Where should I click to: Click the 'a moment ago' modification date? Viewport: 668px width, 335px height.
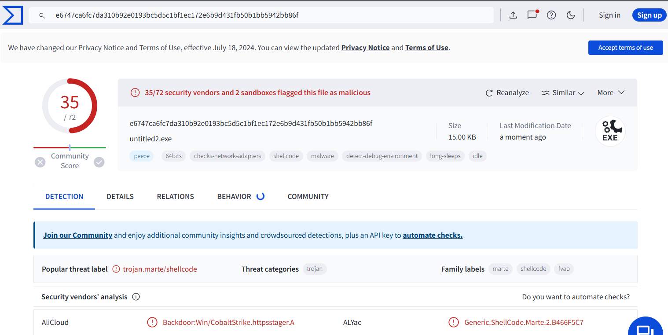[523, 137]
